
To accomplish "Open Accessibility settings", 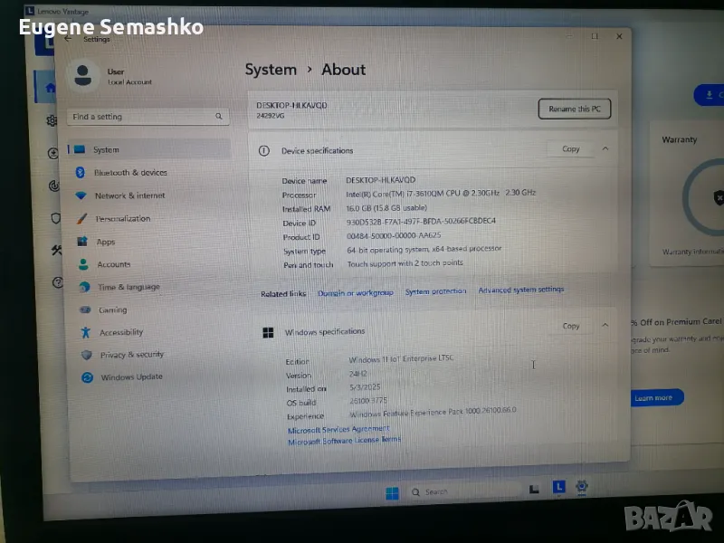I will tap(121, 332).
